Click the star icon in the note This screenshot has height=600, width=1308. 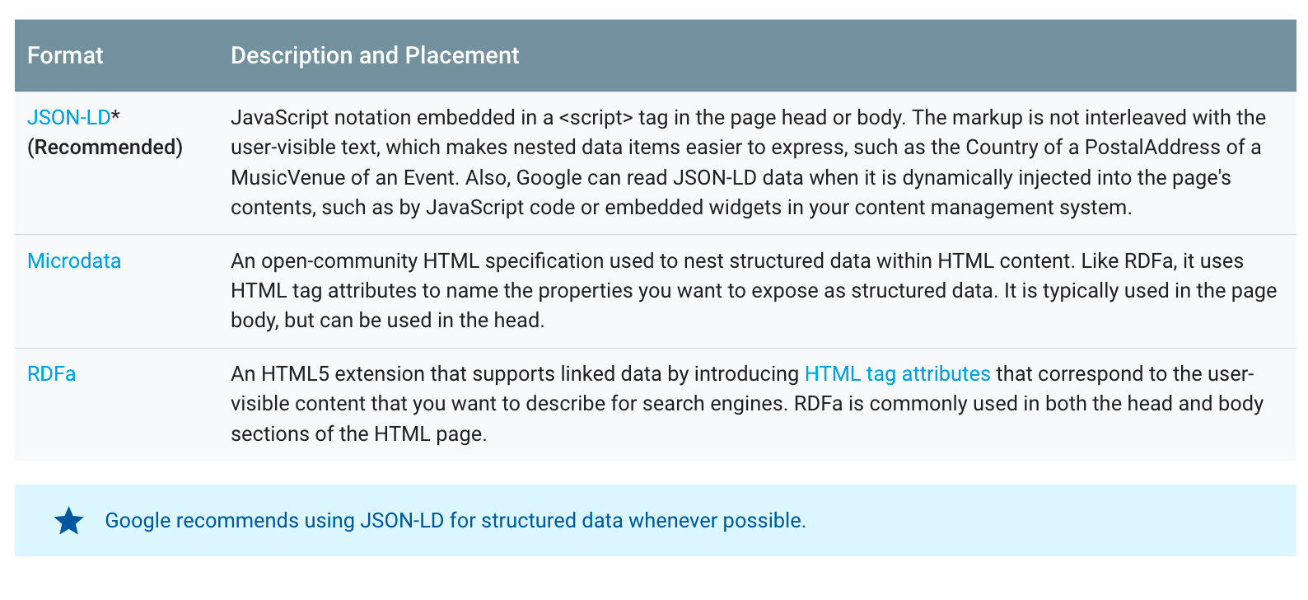coord(69,521)
